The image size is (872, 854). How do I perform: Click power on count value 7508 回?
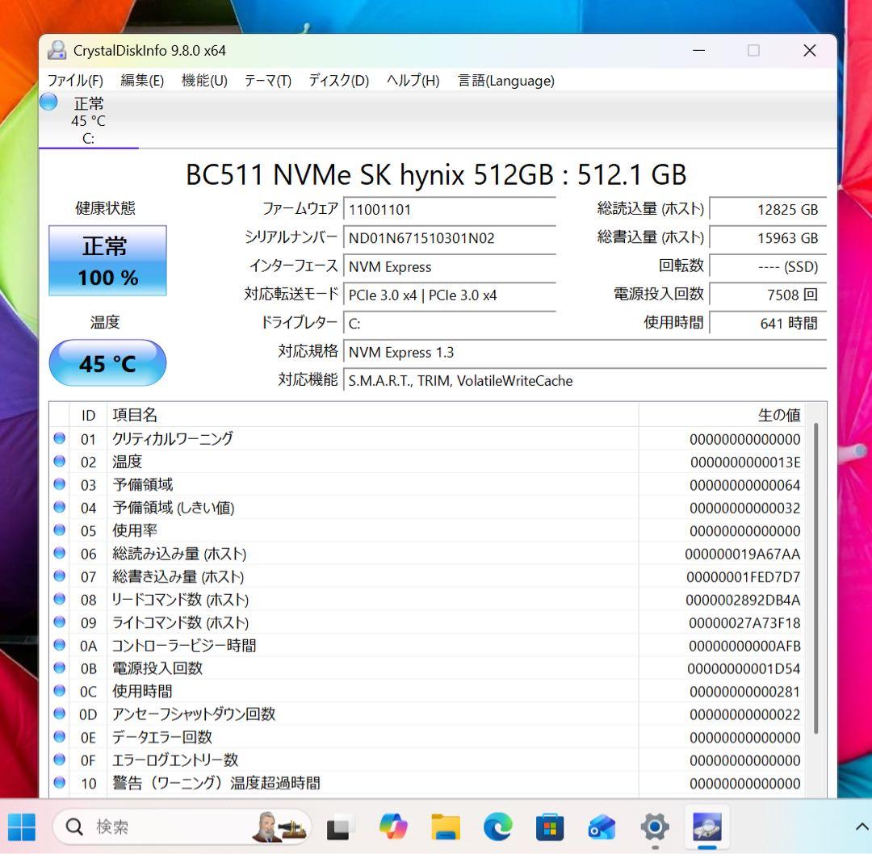pos(768,295)
